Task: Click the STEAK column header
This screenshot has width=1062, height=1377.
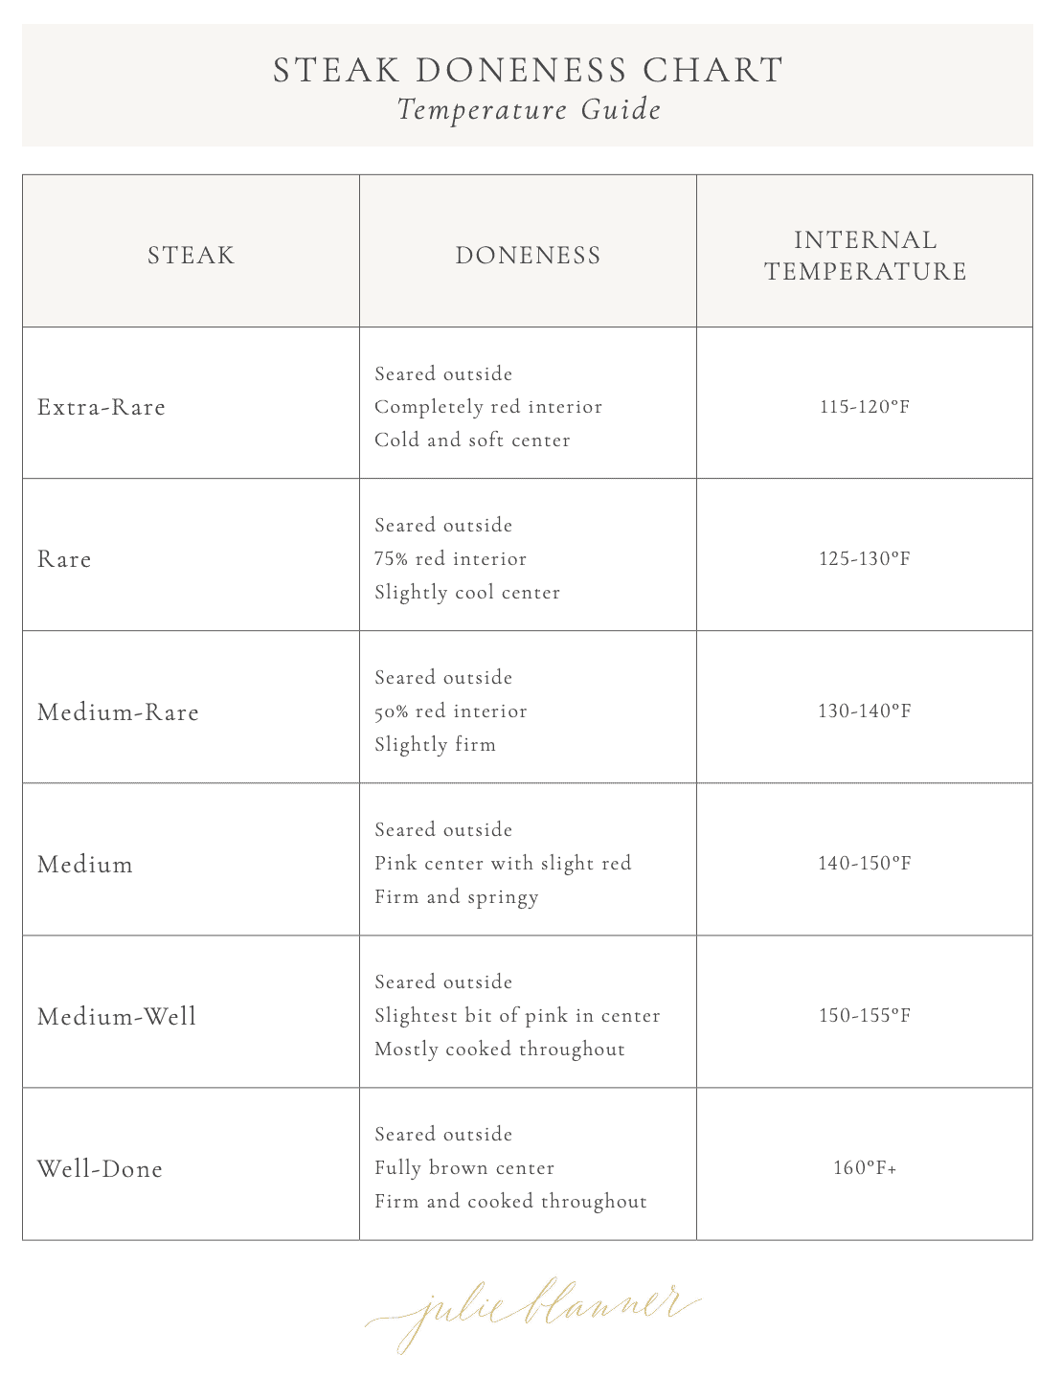Action: (x=191, y=255)
